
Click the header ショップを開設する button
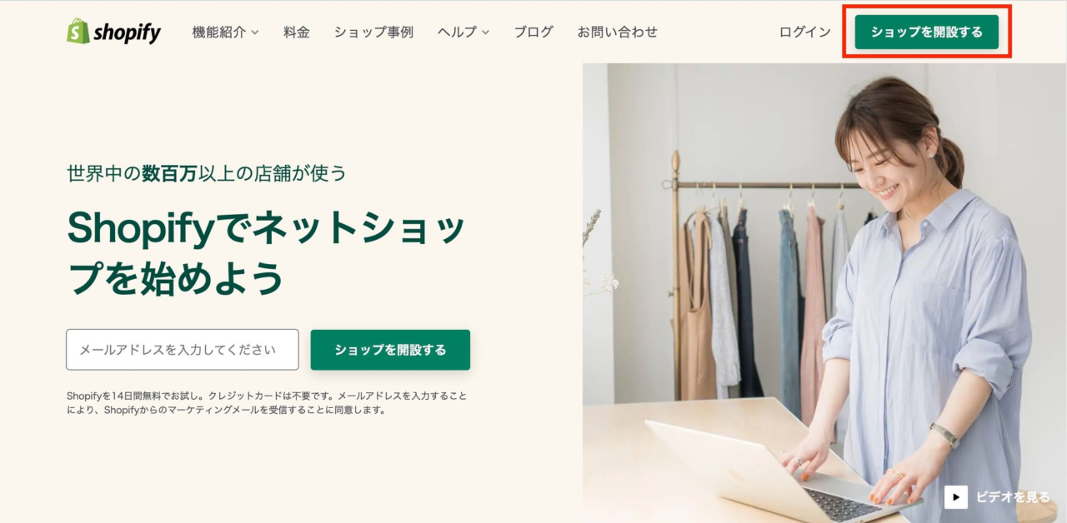927,32
